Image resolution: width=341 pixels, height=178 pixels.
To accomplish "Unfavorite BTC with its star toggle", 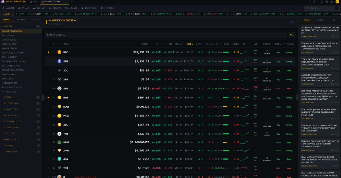I will 48,52.
